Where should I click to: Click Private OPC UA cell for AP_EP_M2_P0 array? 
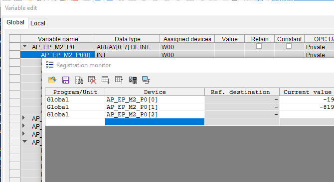coord(320,47)
